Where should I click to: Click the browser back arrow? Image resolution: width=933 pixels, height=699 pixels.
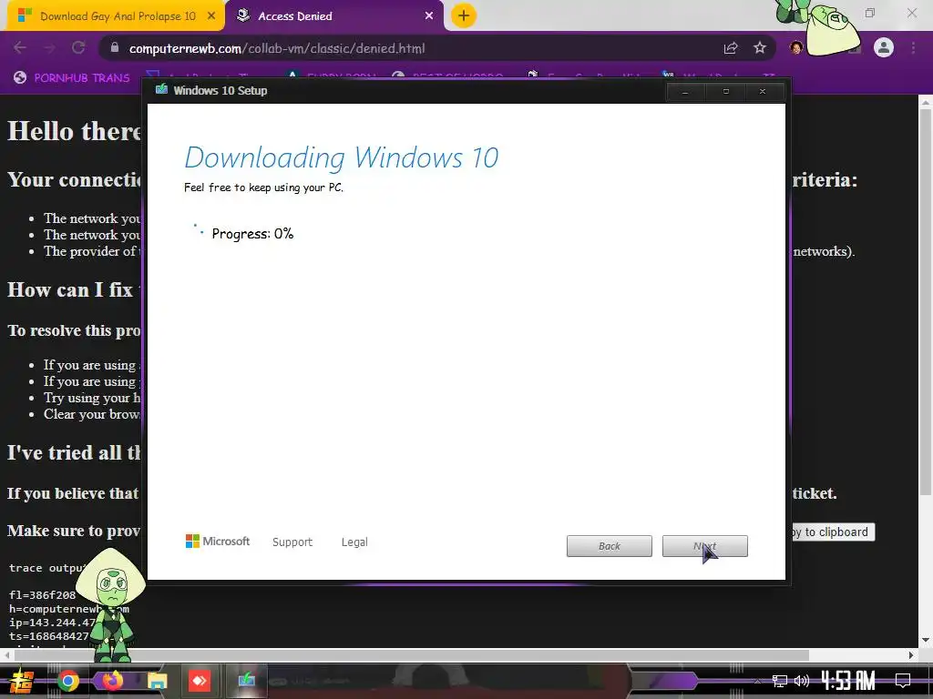coord(20,47)
